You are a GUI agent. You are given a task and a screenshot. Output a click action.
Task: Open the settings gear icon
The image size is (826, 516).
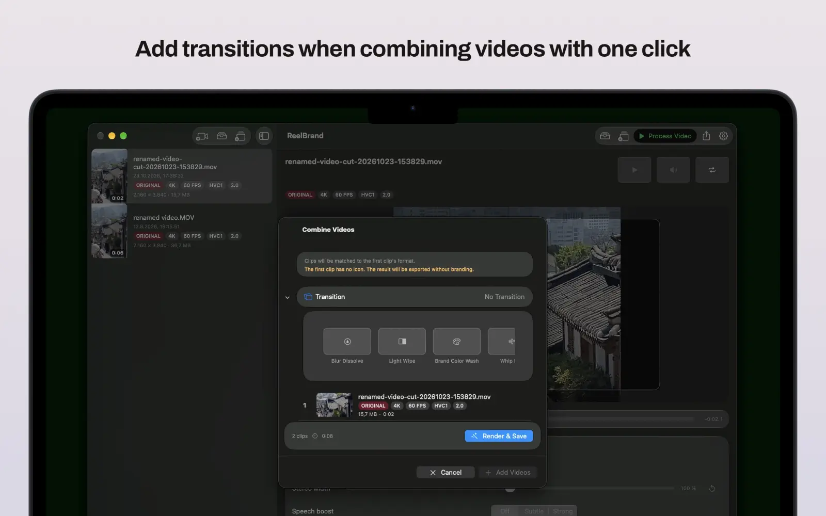(x=723, y=136)
